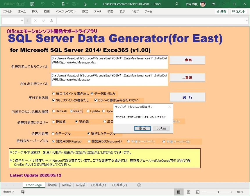Click the 共有 share button

click(x=222, y=11)
